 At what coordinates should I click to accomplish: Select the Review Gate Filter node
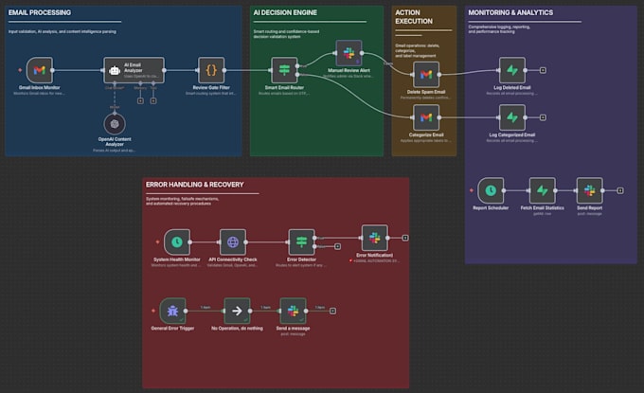pos(211,70)
